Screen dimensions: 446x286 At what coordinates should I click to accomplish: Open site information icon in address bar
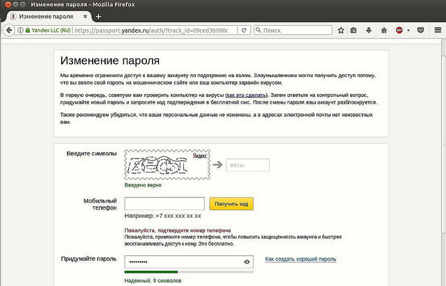20,30
